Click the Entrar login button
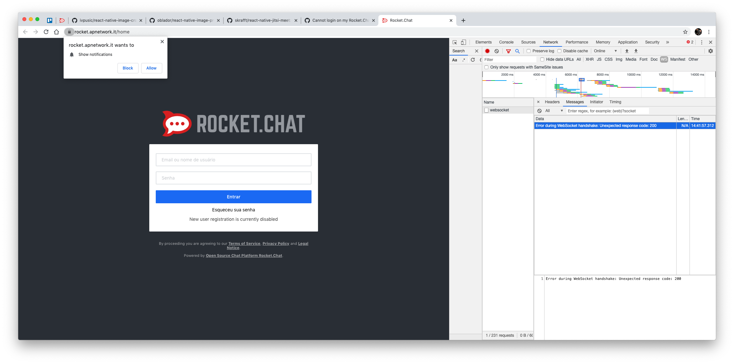 233,197
